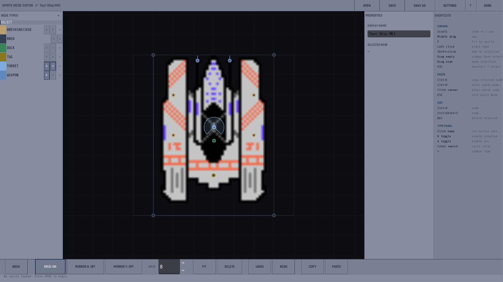Decrease grid size with down arrow
The image size is (503, 282).
[183, 270]
